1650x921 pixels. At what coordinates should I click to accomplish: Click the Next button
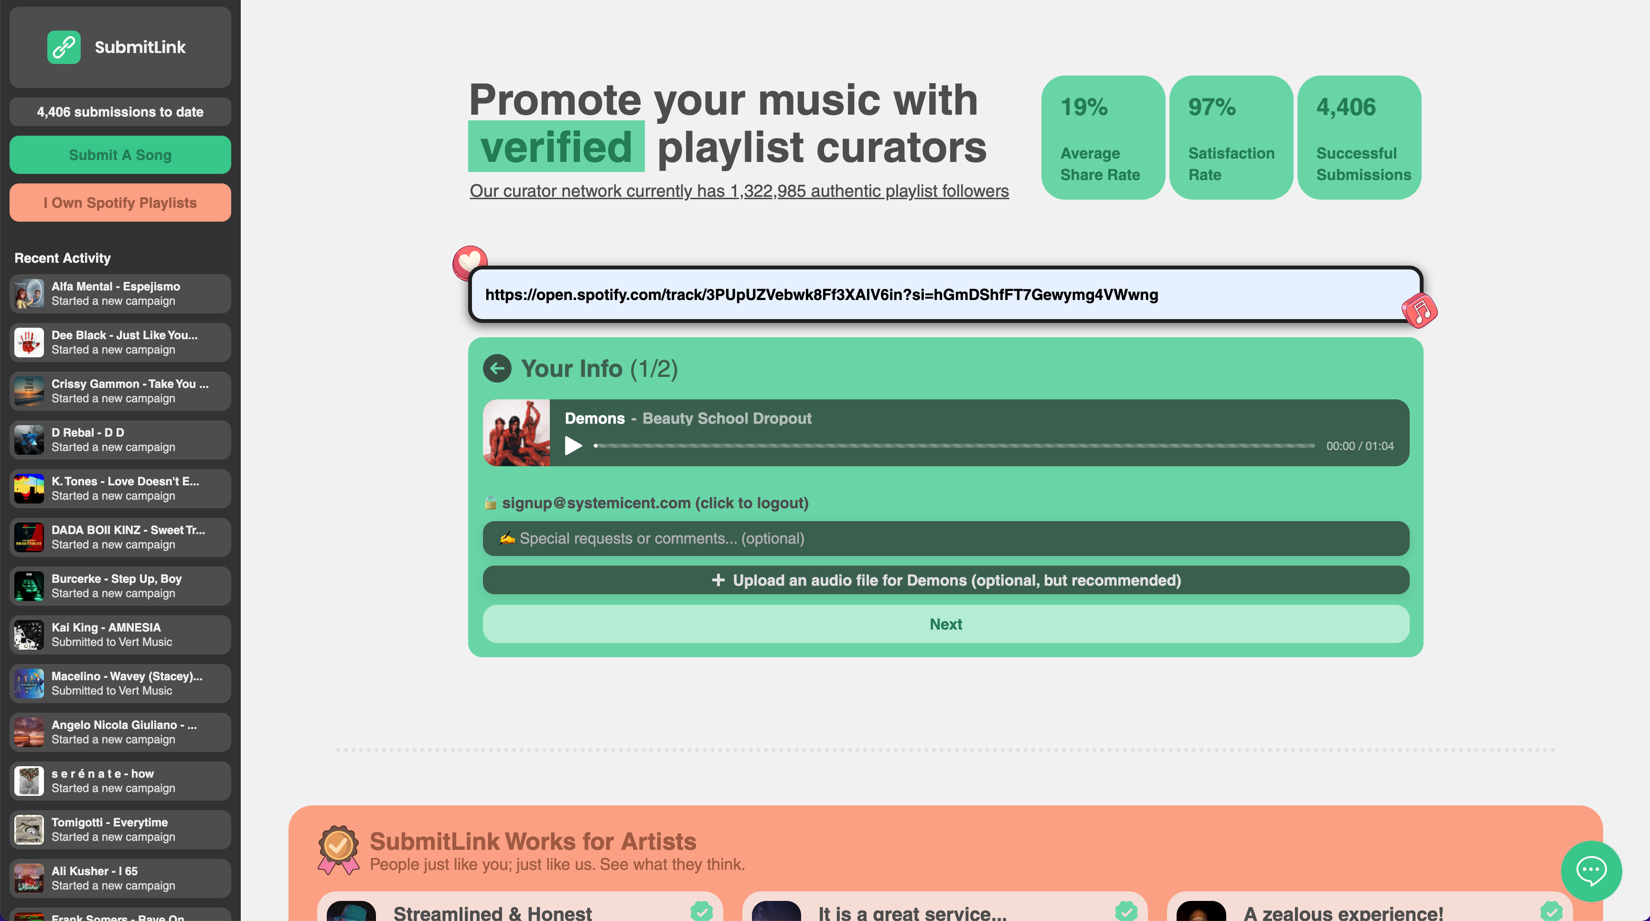945,624
